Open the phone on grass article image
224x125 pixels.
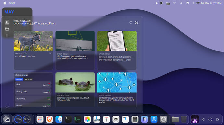pos(117,41)
